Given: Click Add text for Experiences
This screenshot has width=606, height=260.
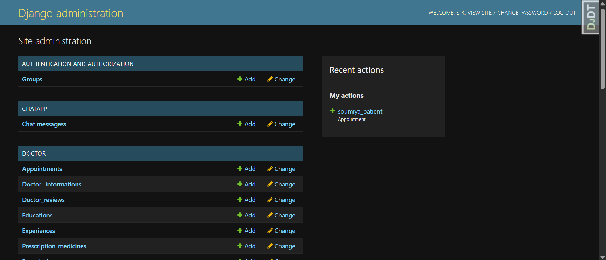Looking at the screenshot, I should point(250,231).
